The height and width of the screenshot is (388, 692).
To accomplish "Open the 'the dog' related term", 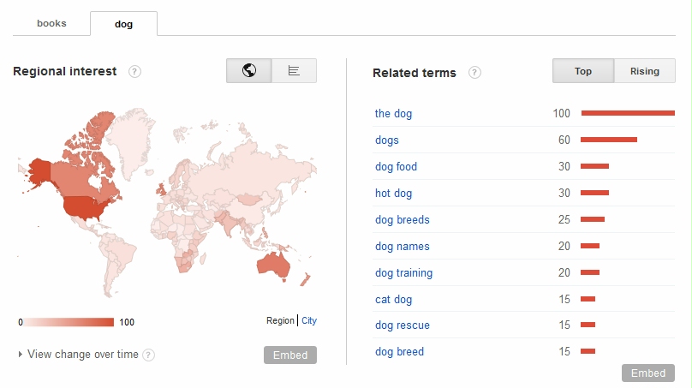I will pyautogui.click(x=393, y=113).
